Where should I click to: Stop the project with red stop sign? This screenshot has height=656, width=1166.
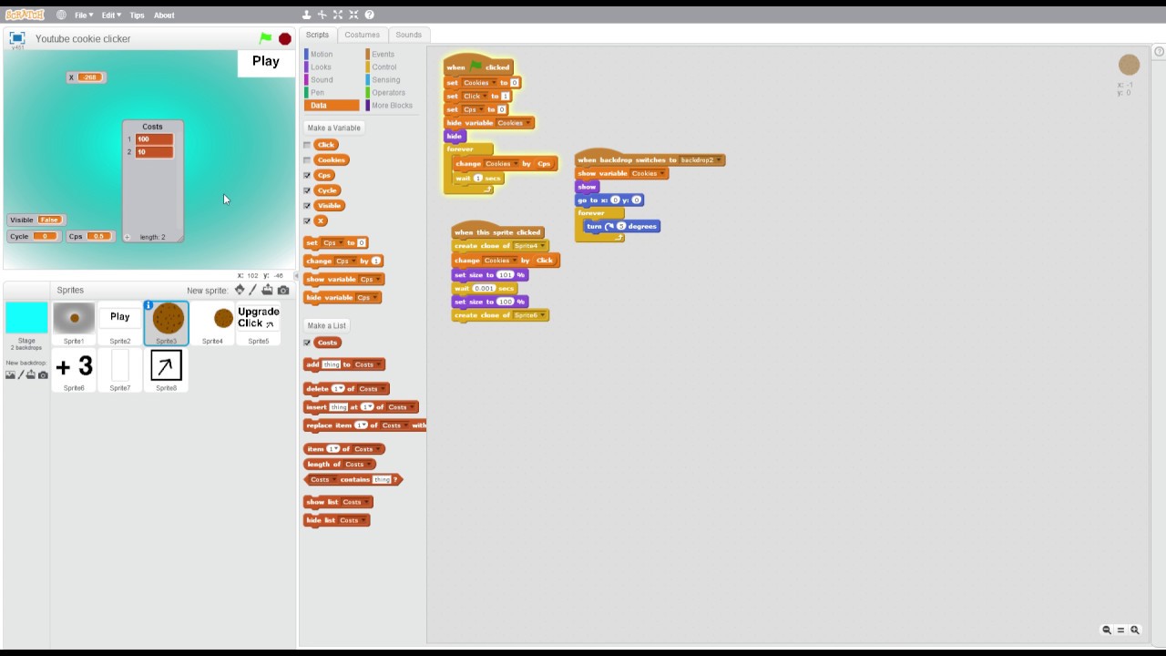coord(285,38)
